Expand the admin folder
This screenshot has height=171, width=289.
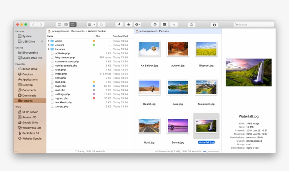49,41
